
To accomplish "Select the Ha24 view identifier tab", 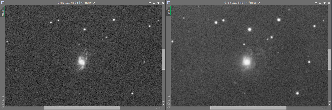I will (3, 11).
